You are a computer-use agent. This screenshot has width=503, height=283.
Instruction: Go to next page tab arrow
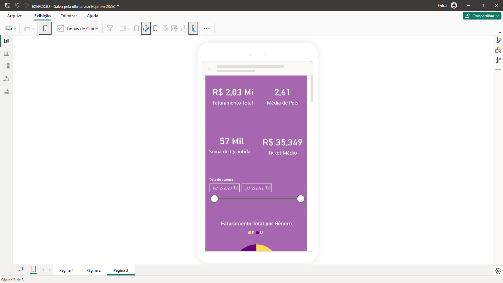tap(50, 270)
